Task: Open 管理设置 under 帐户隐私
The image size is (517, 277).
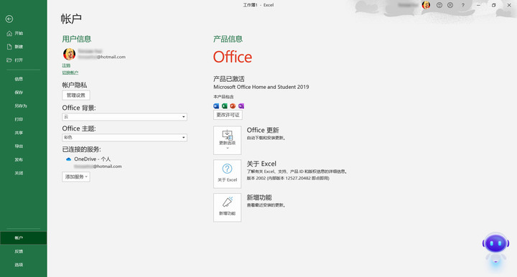Action: coord(76,95)
